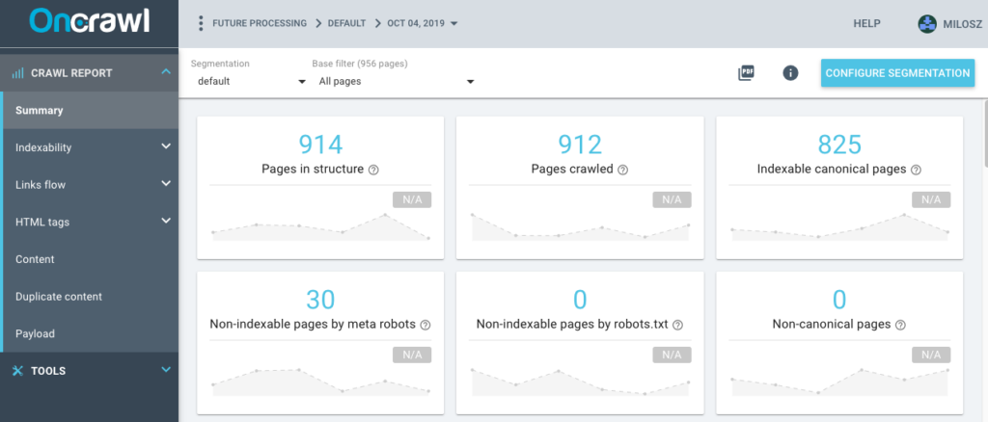Click the Configure Segmentation button
Screen dimensions: 988x422
click(x=897, y=73)
